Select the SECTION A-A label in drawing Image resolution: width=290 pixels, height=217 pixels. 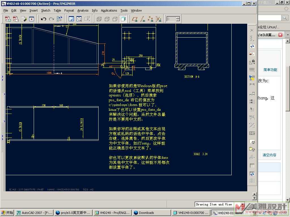192,77
